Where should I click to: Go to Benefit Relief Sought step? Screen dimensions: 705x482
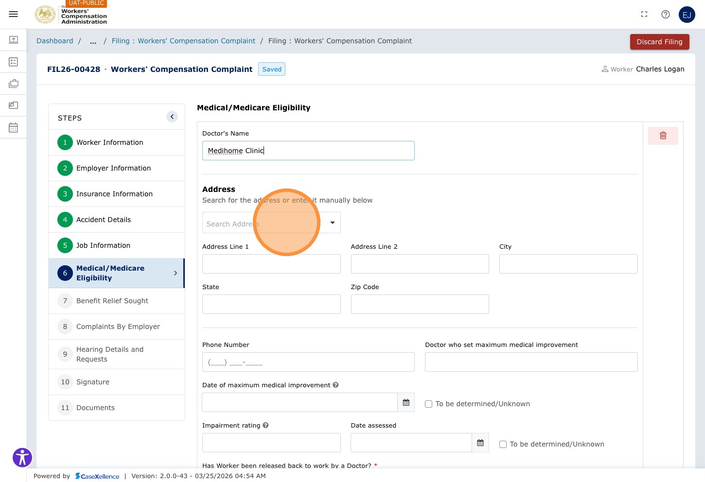pos(117,301)
